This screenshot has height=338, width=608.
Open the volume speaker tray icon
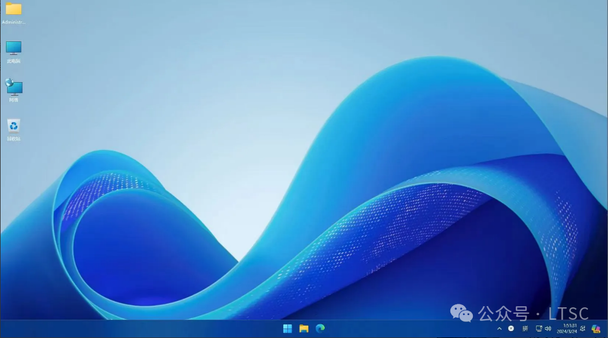point(548,329)
